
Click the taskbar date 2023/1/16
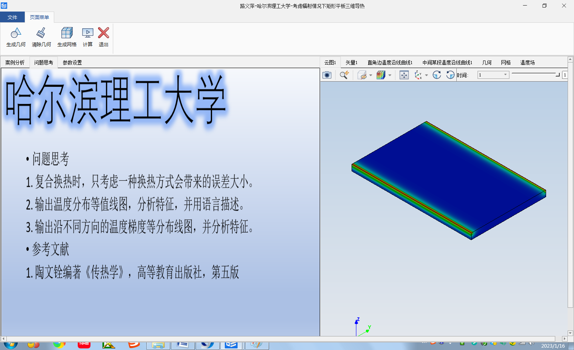553,346
